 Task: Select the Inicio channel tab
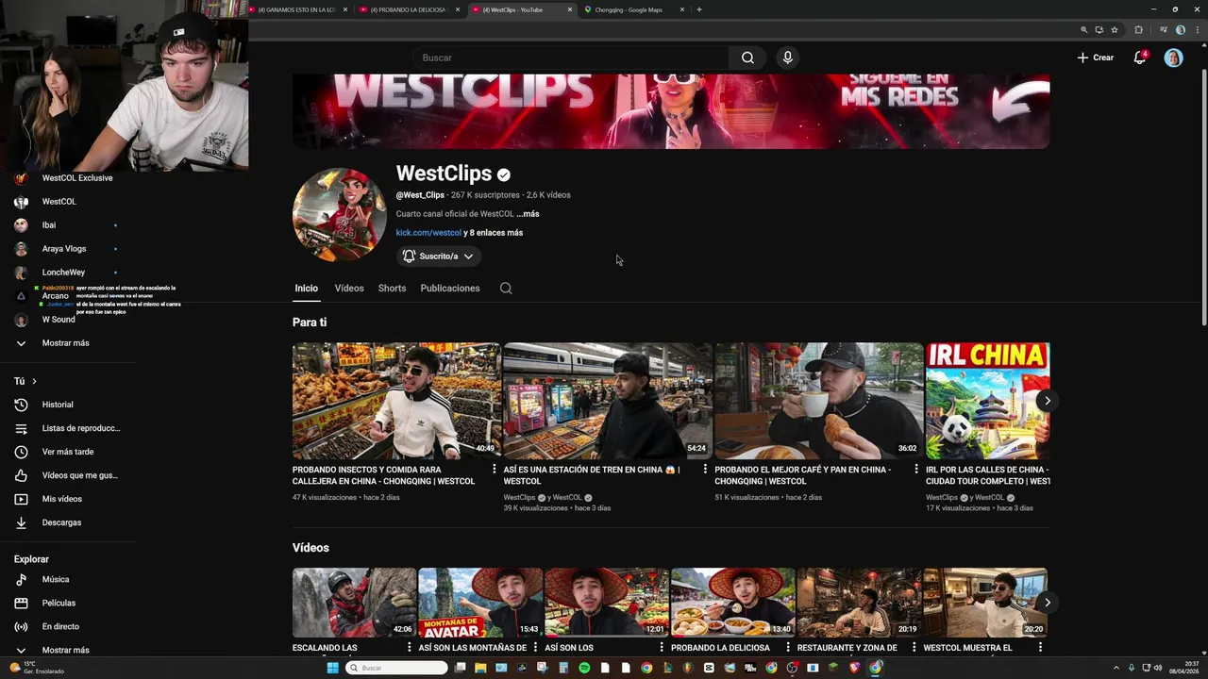(x=306, y=289)
